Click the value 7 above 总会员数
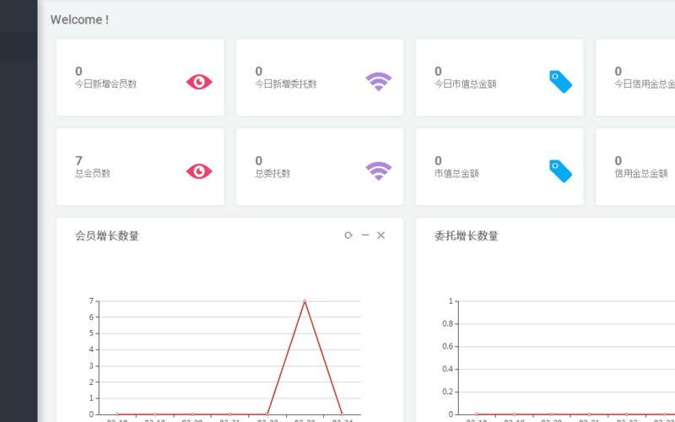The image size is (675, 422). [x=78, y=160]
